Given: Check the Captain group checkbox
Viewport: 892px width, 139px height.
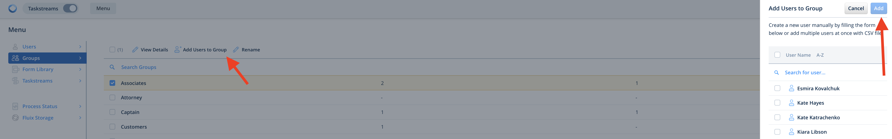Looking at the screenshot, I should [x=112, y=112].
